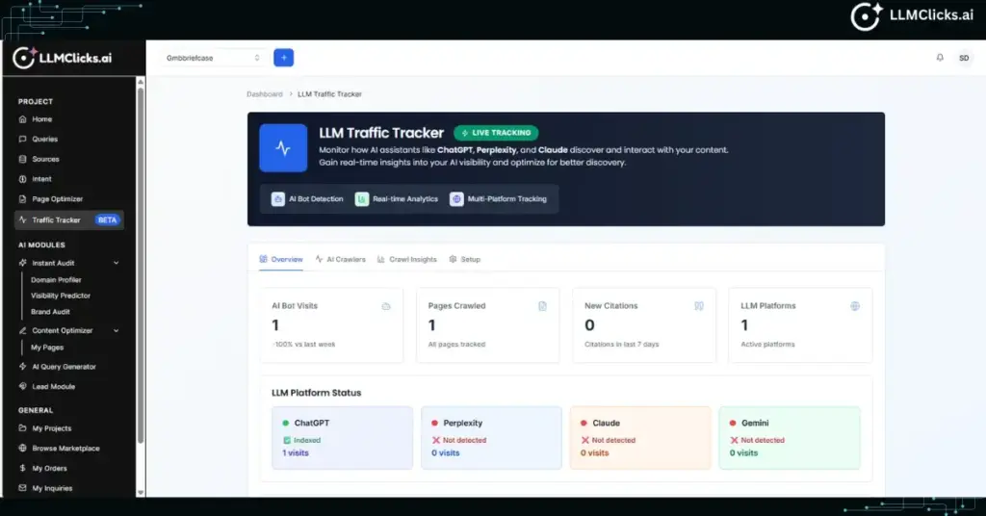Image resolution: width=986 pixels, height=516 pixels.
Task: Click the Multi-Platform Tracking chip
Action: coord(499,199)
